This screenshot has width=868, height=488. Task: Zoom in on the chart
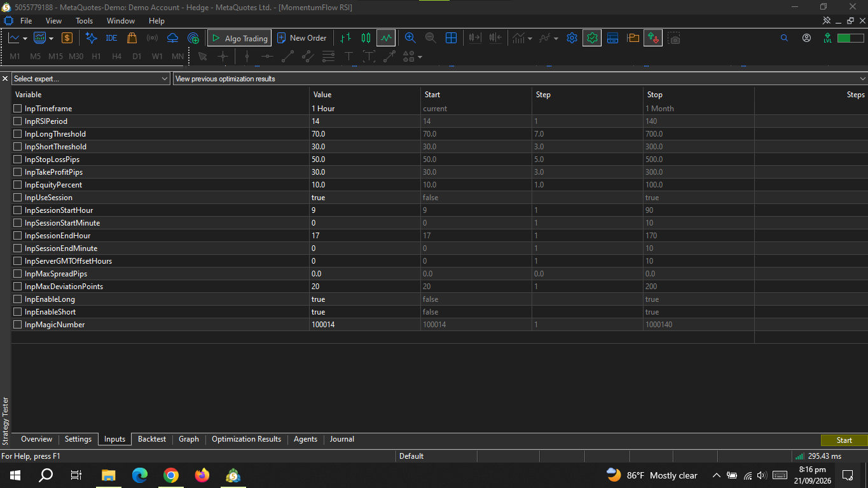click(410, 38)
